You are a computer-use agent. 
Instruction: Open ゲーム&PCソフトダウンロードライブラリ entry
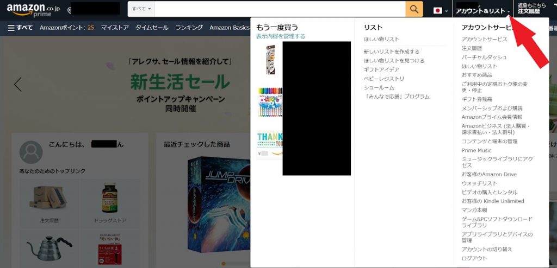(497, 222)
